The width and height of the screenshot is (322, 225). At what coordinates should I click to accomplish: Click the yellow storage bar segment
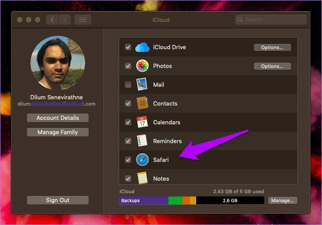tap(193, 200)
